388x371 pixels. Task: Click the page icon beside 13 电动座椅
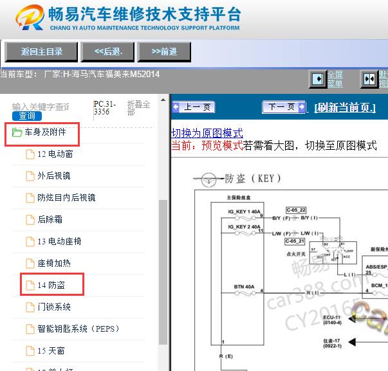[30, 241]
